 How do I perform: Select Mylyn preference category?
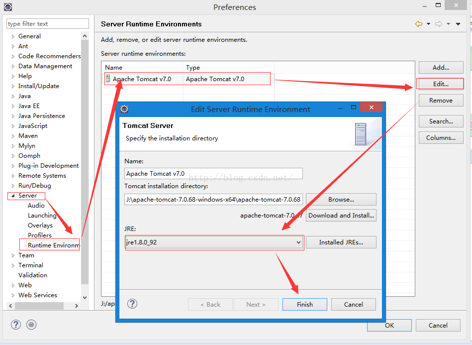coord(27,145)
